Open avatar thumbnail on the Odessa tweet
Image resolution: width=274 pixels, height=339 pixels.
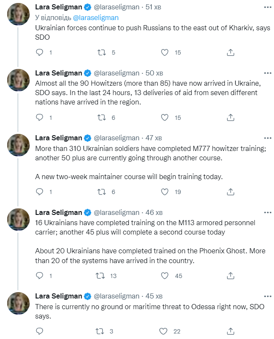tap(18, 303)
